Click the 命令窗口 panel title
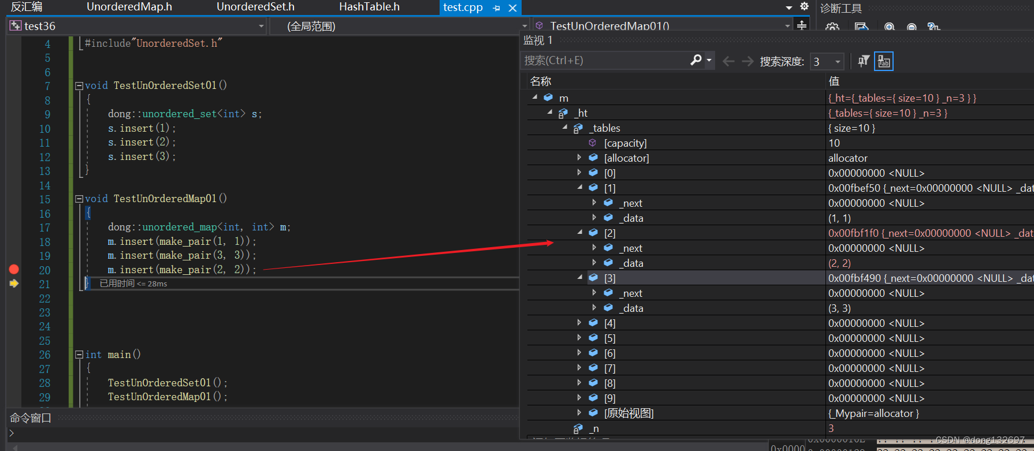1034x451 pixels. [x=31, y=418]
